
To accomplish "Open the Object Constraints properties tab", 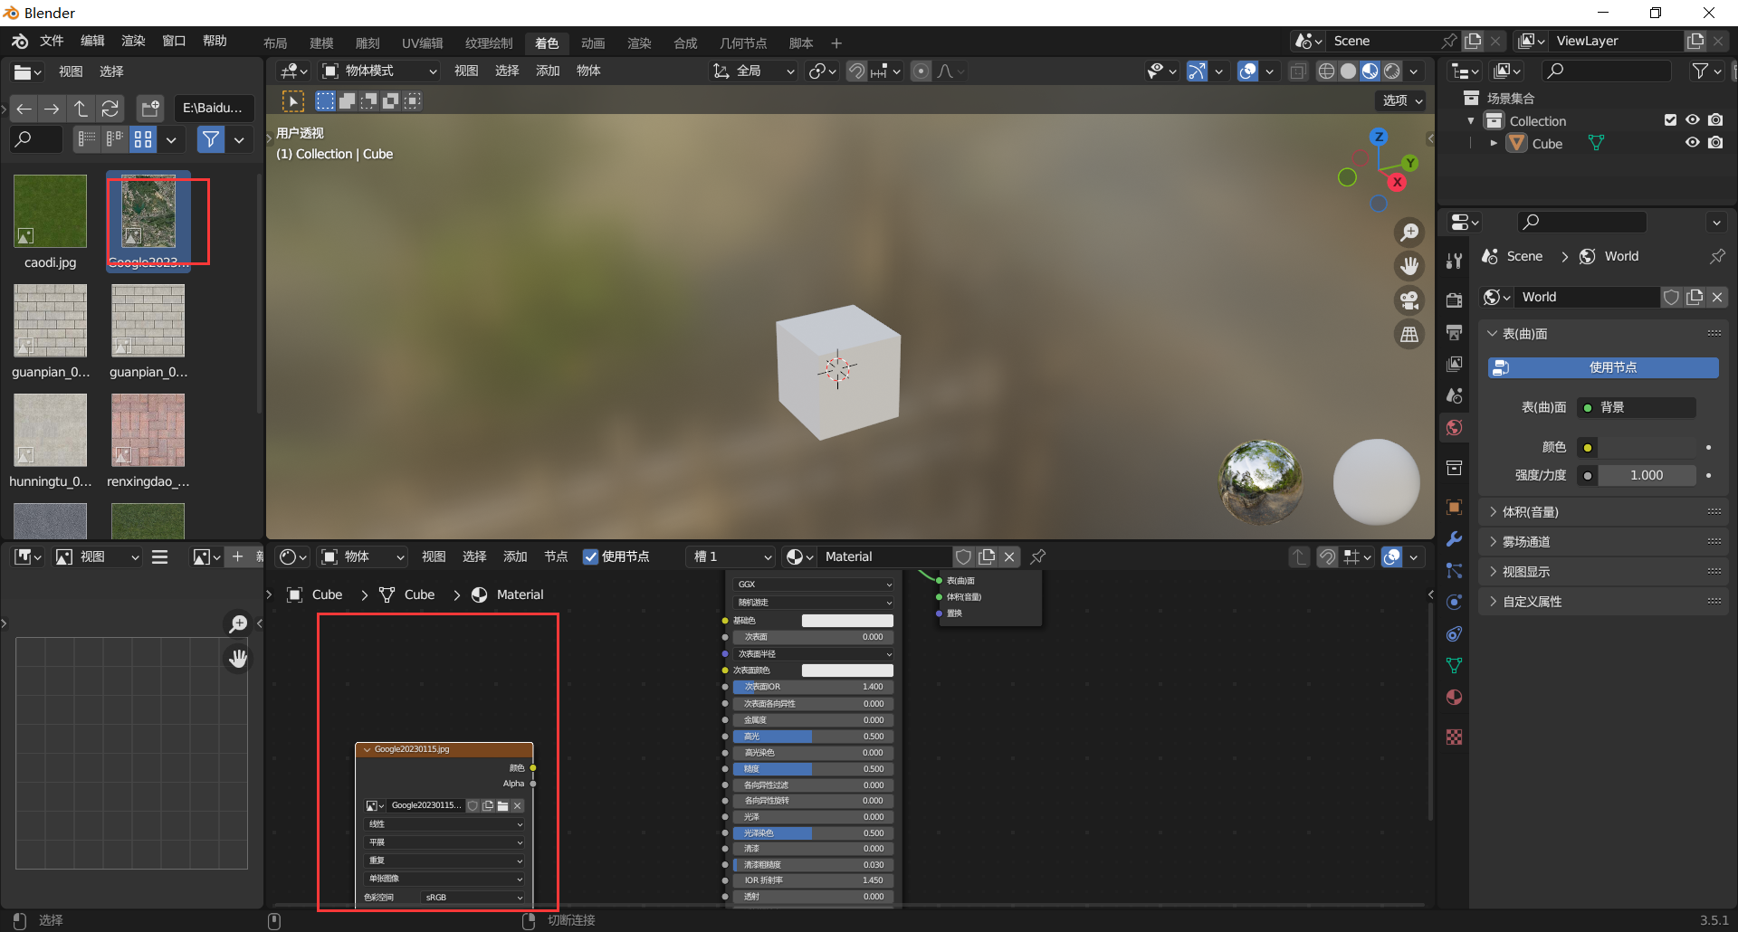I will [x=1454, y=634].
